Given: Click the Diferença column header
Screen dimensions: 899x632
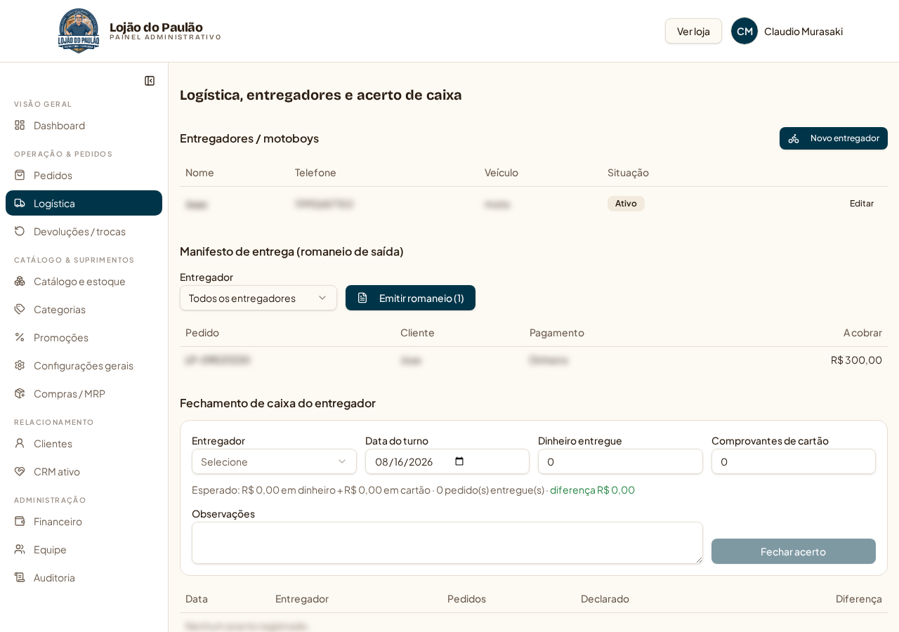Looking at the screenshot, I should click(859, 599).
